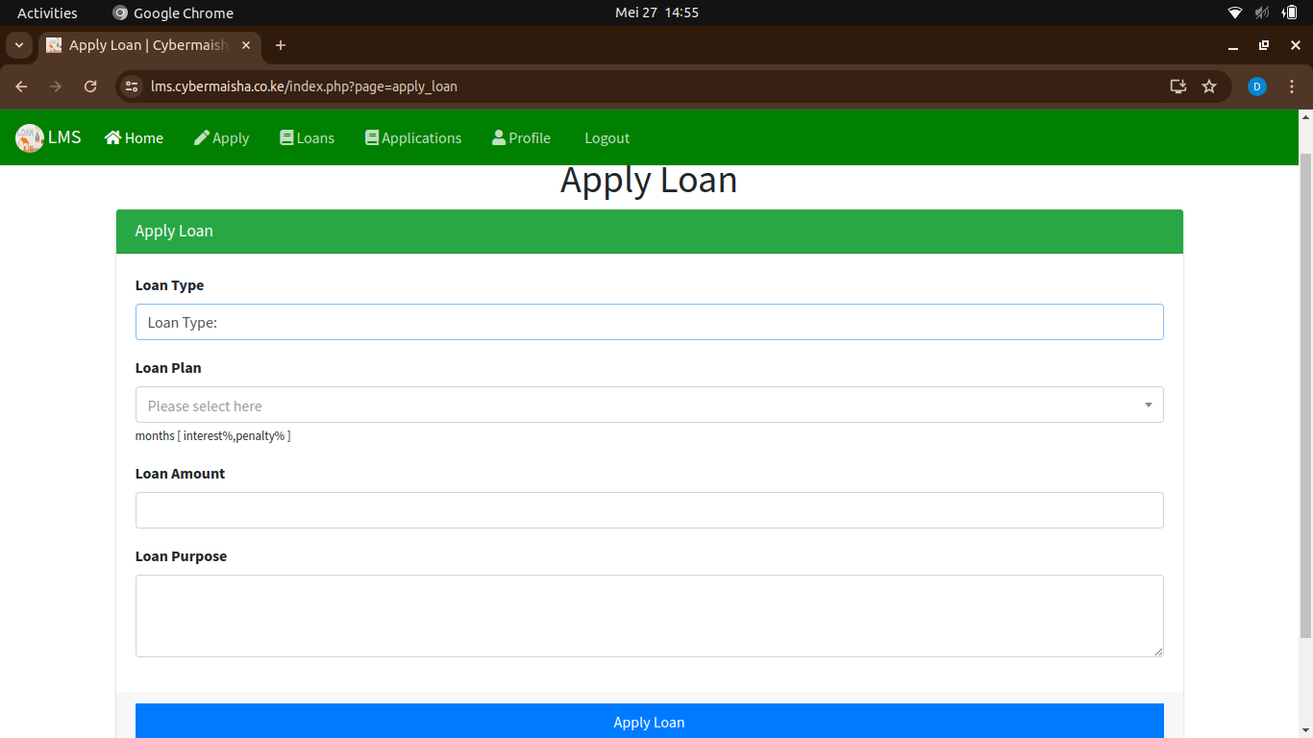
Task: Click the LMS brand text
Action: [x=64, y=136]
